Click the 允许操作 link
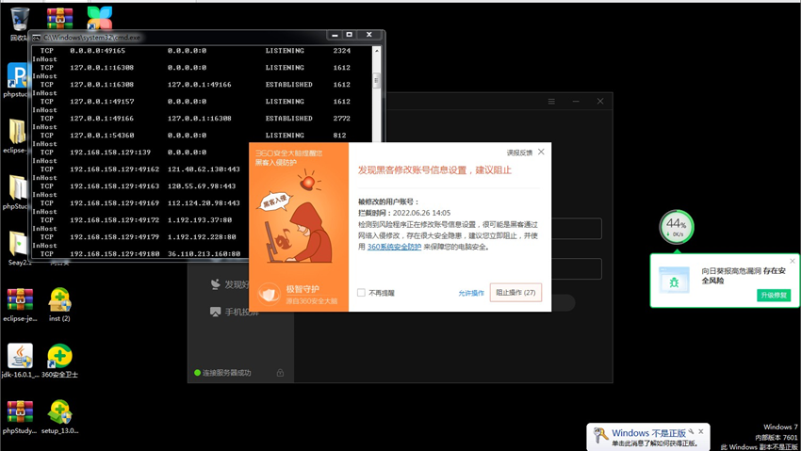The height and width of the screenshot is (451, 801). click(471, 293)
